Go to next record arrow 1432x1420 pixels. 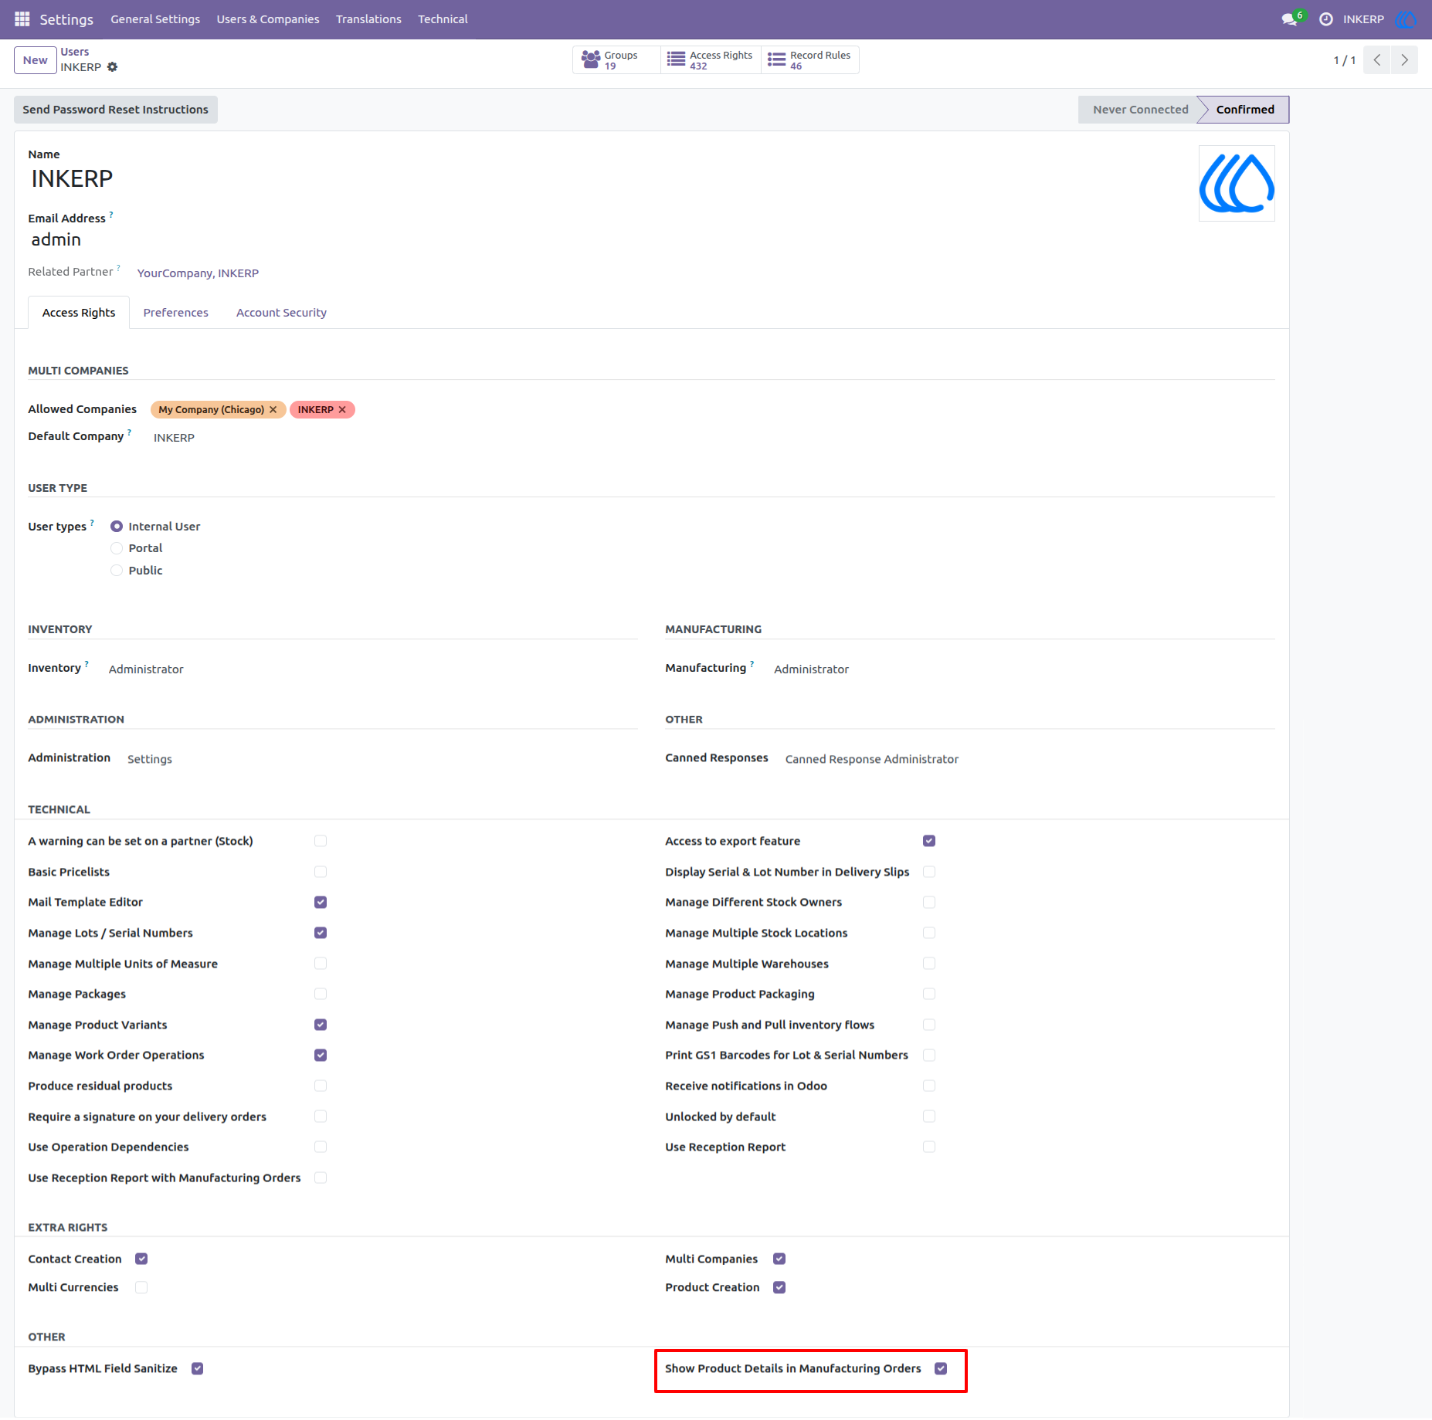[1404, 60]
